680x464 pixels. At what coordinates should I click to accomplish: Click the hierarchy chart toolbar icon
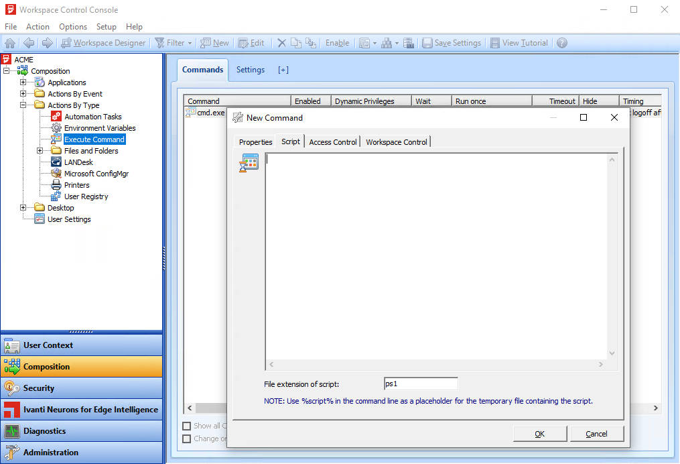[x=387, y=43]
